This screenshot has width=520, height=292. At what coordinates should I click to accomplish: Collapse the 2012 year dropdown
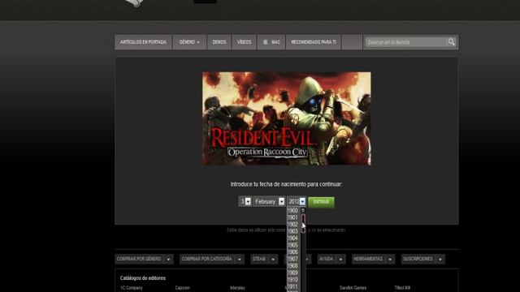[x=296, y=201]
